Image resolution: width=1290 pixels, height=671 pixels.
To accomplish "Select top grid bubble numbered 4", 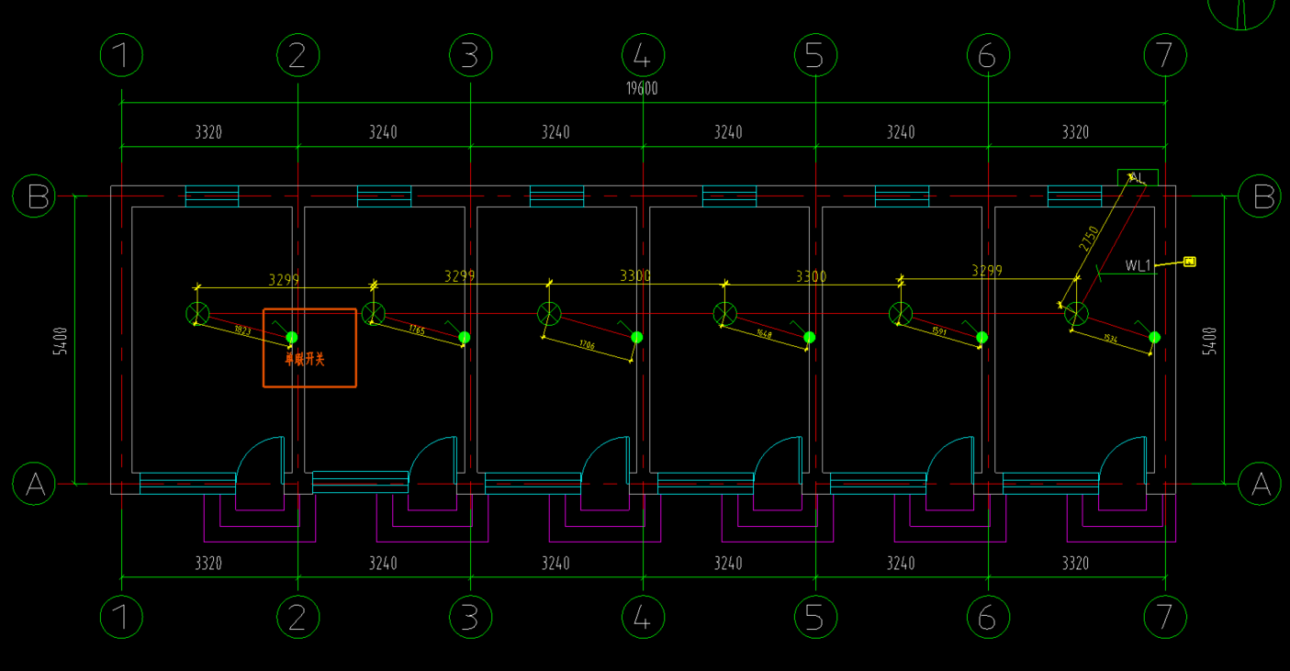I will pyautogui.click(x=643, y=55).
